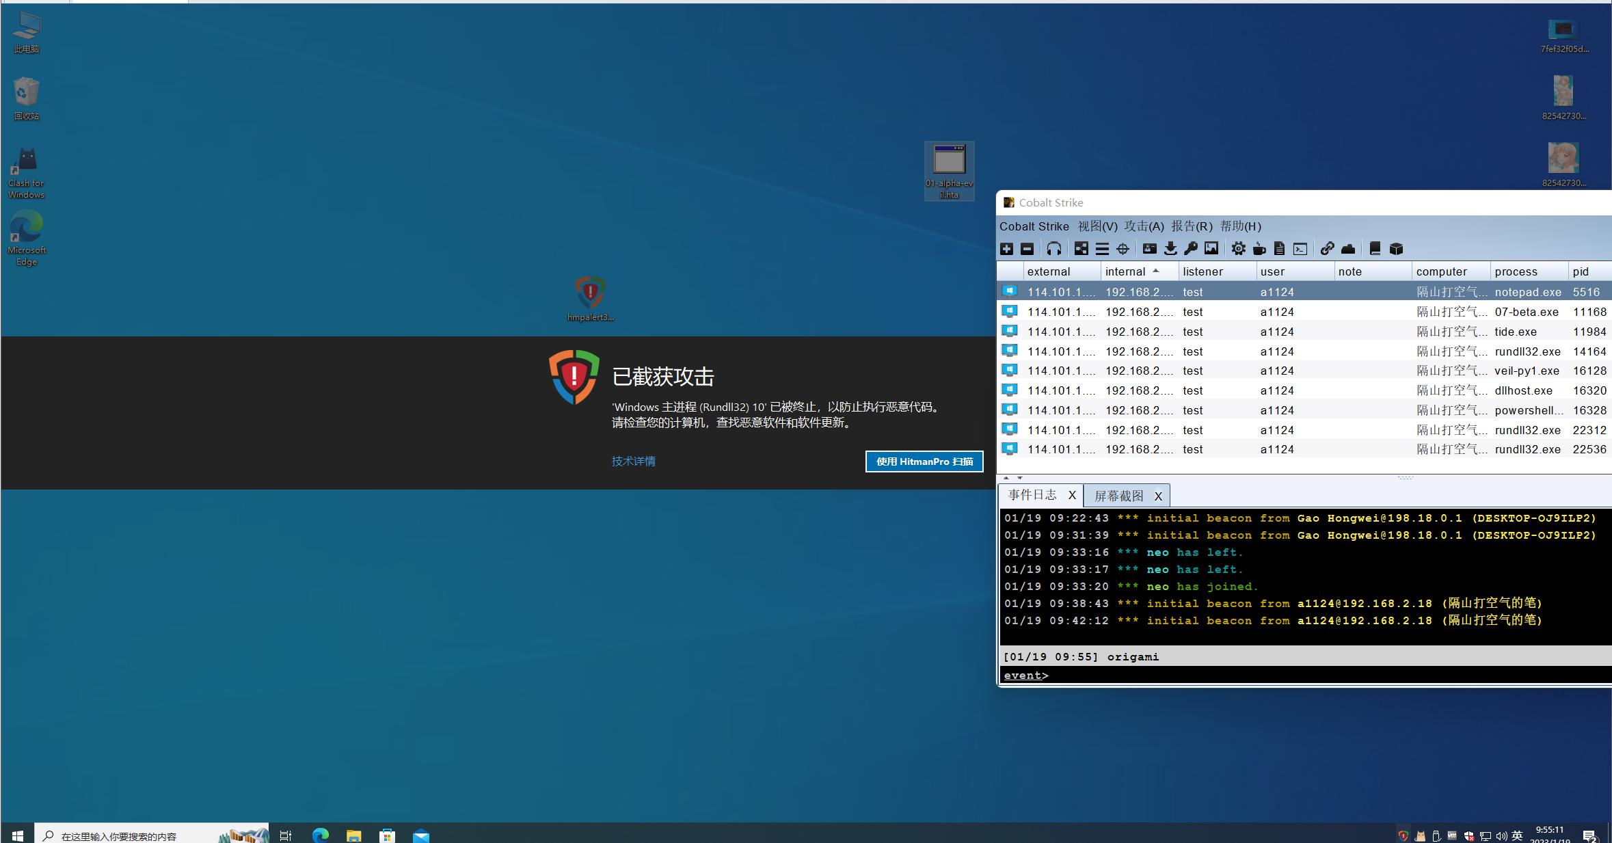Close the 事件日志 tab

1072,495
